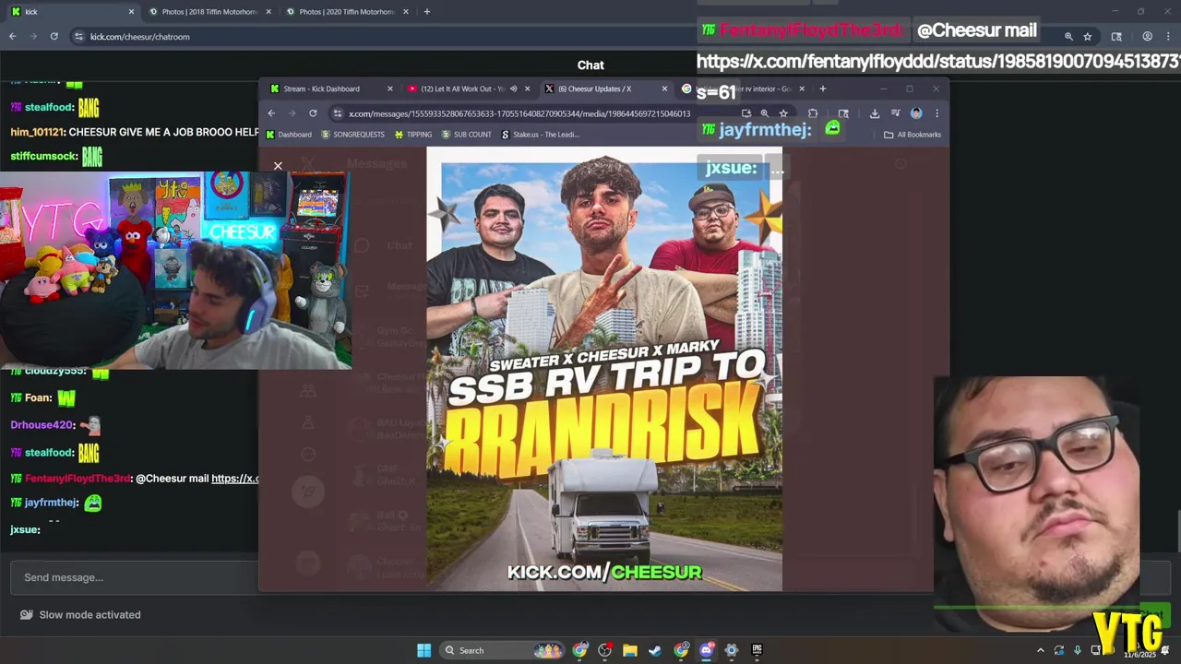Reload the x.com page in inner browser
This screenshot has width=1181, height=664.
[x=313, y=113]
